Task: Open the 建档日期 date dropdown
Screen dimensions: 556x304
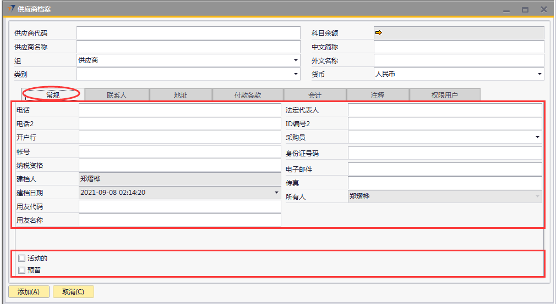Action: [276, 193]
